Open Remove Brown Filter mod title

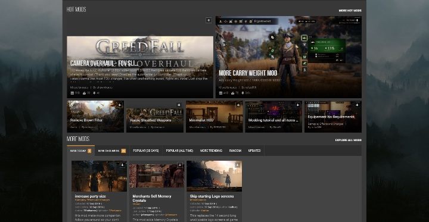[86, 120]
